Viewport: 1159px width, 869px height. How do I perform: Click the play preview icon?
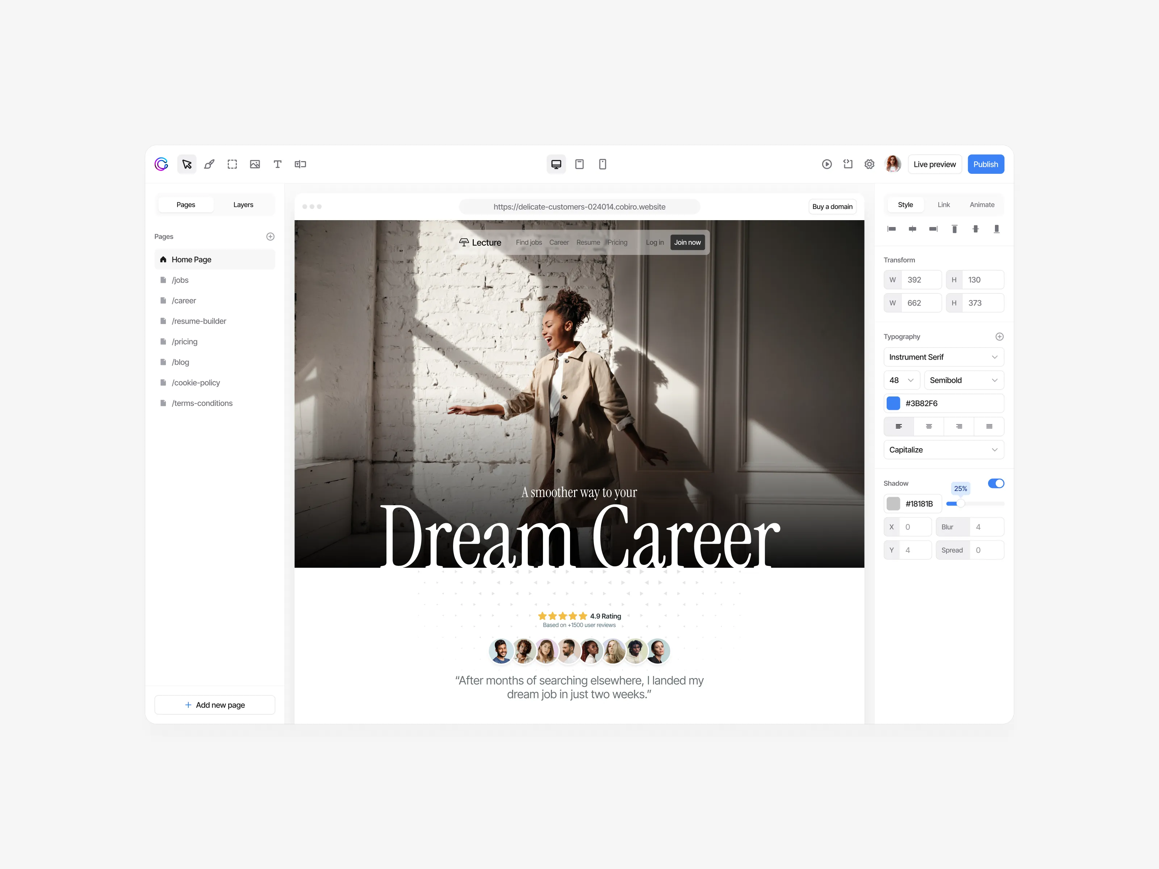pyautogui.click(x=827, y=164)
